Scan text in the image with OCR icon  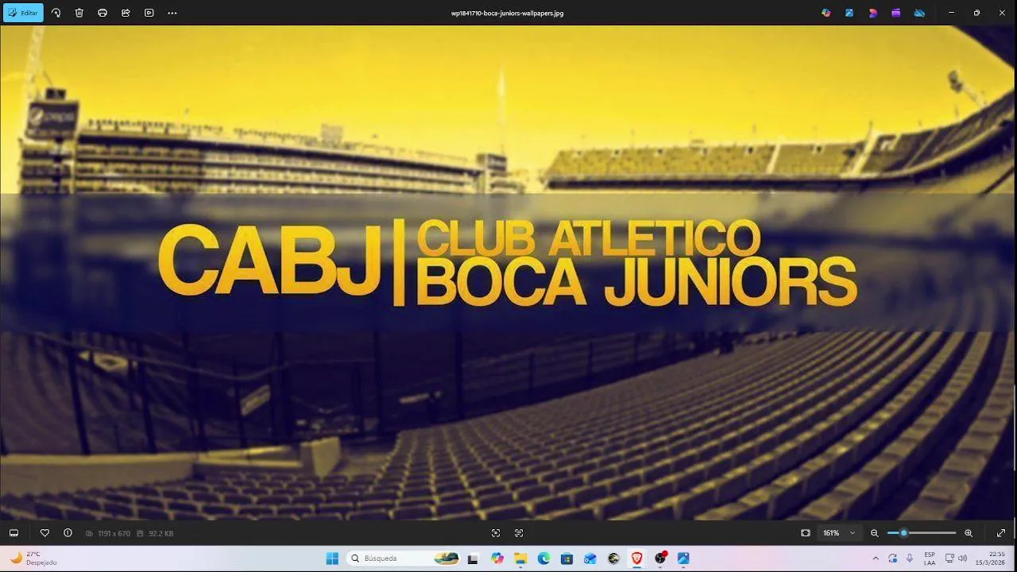pyautogui.click(x=519, y=533)
